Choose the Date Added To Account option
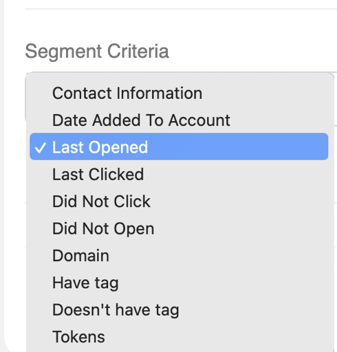Viewport: 337px width, 352px height. 179,120
